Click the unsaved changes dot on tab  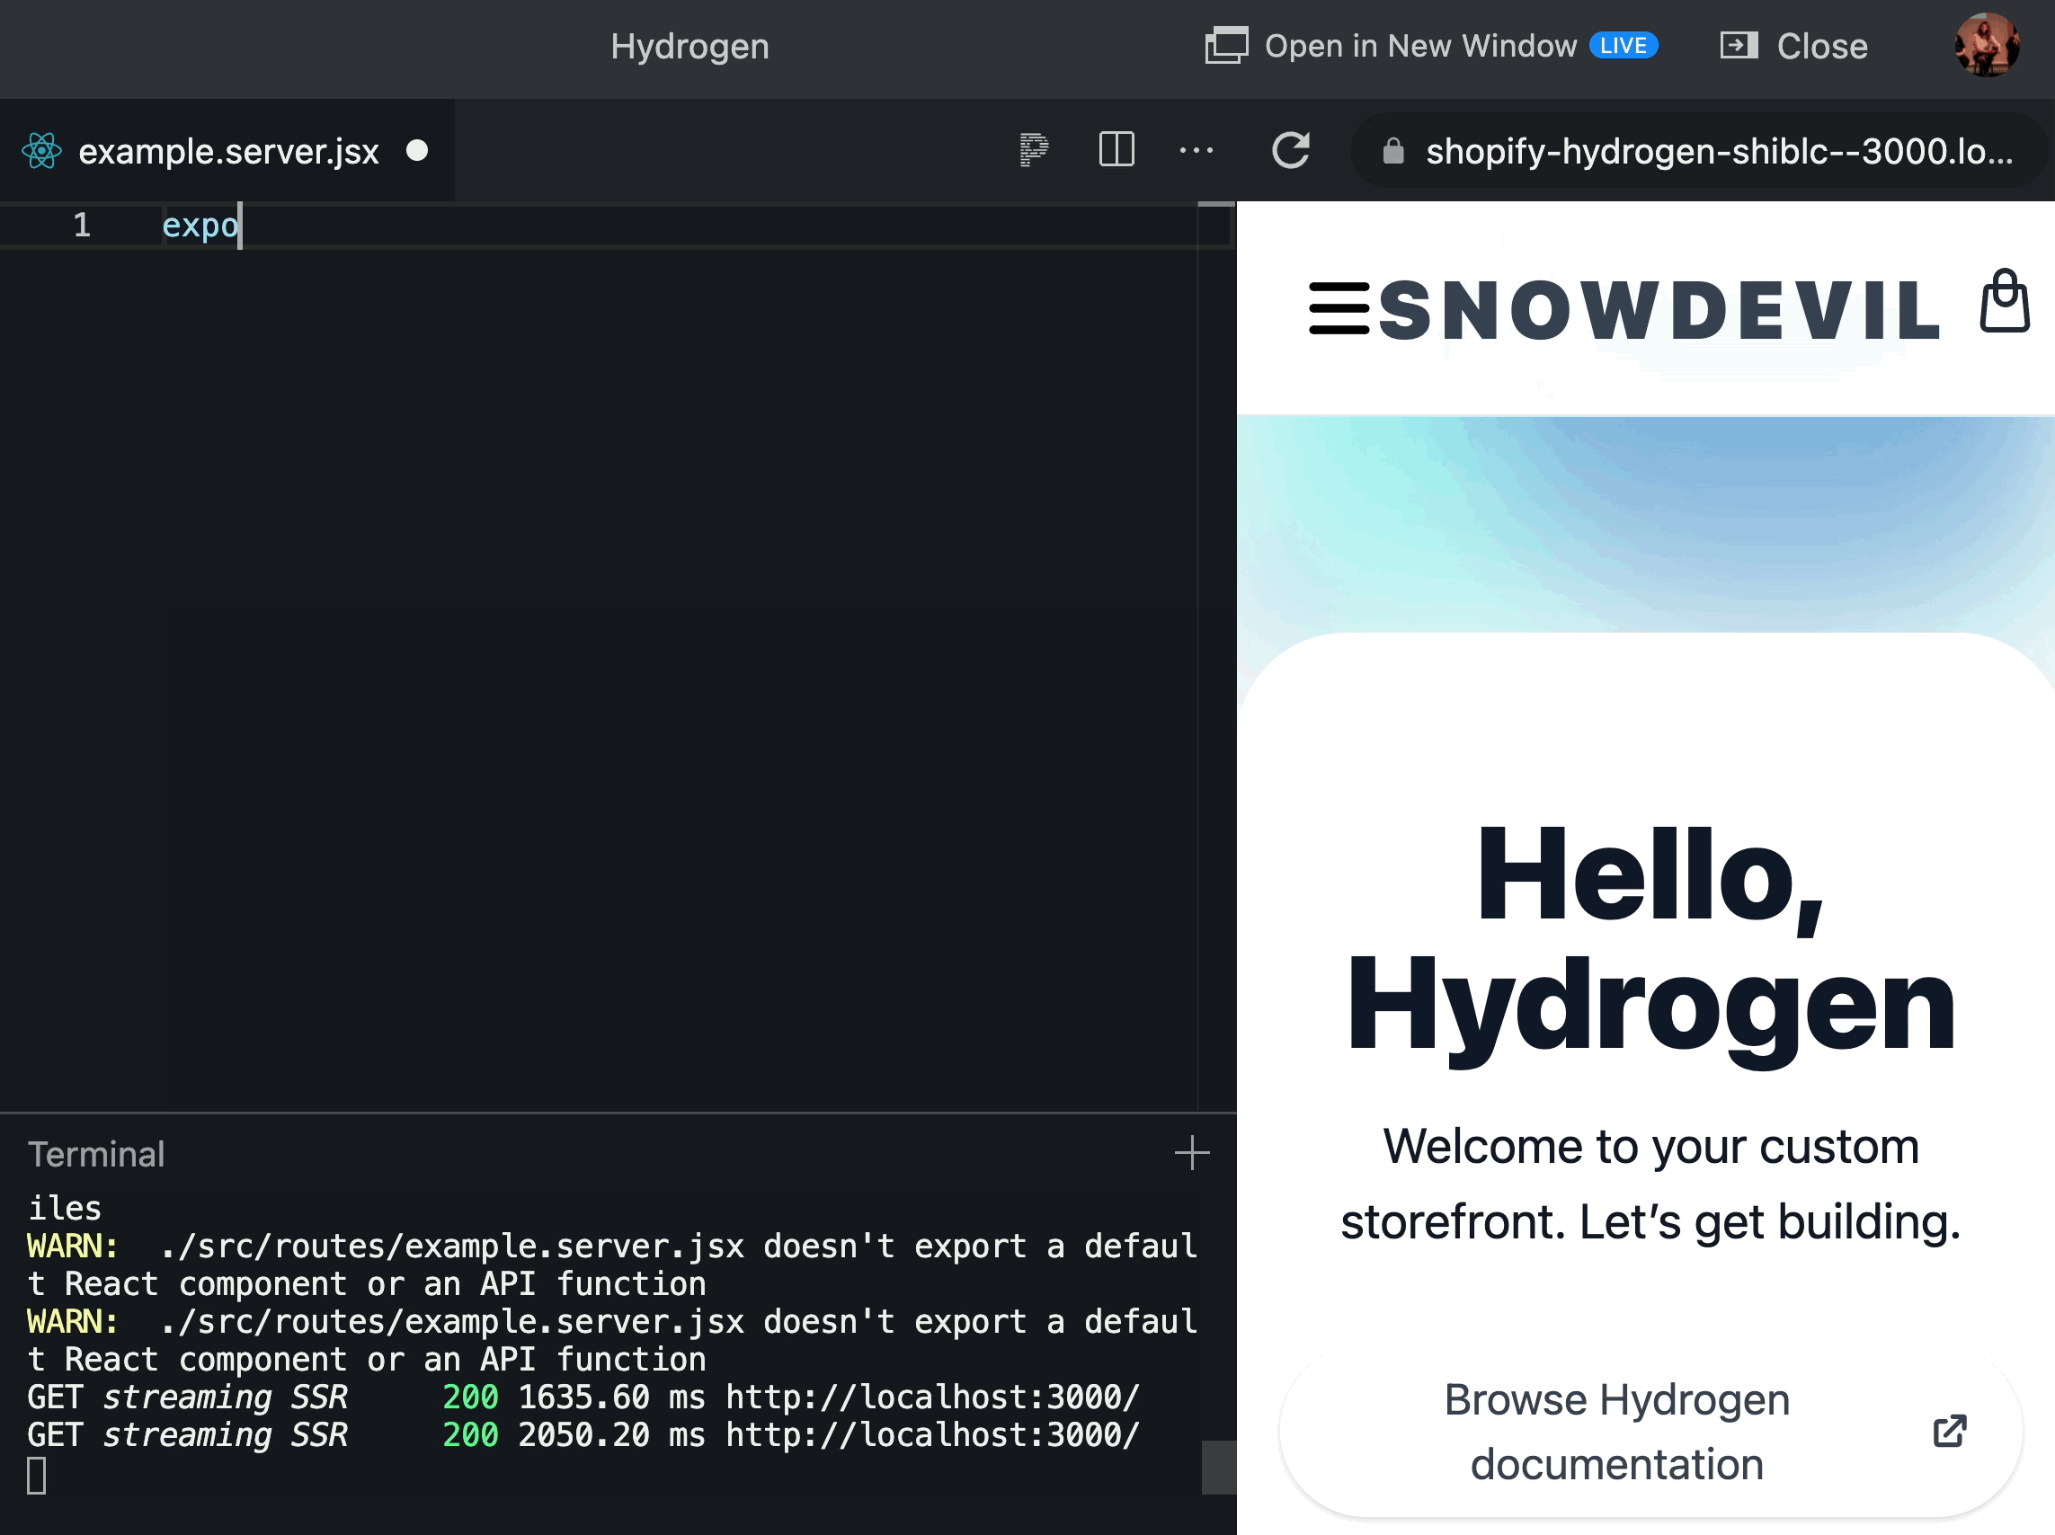[417, 150]
